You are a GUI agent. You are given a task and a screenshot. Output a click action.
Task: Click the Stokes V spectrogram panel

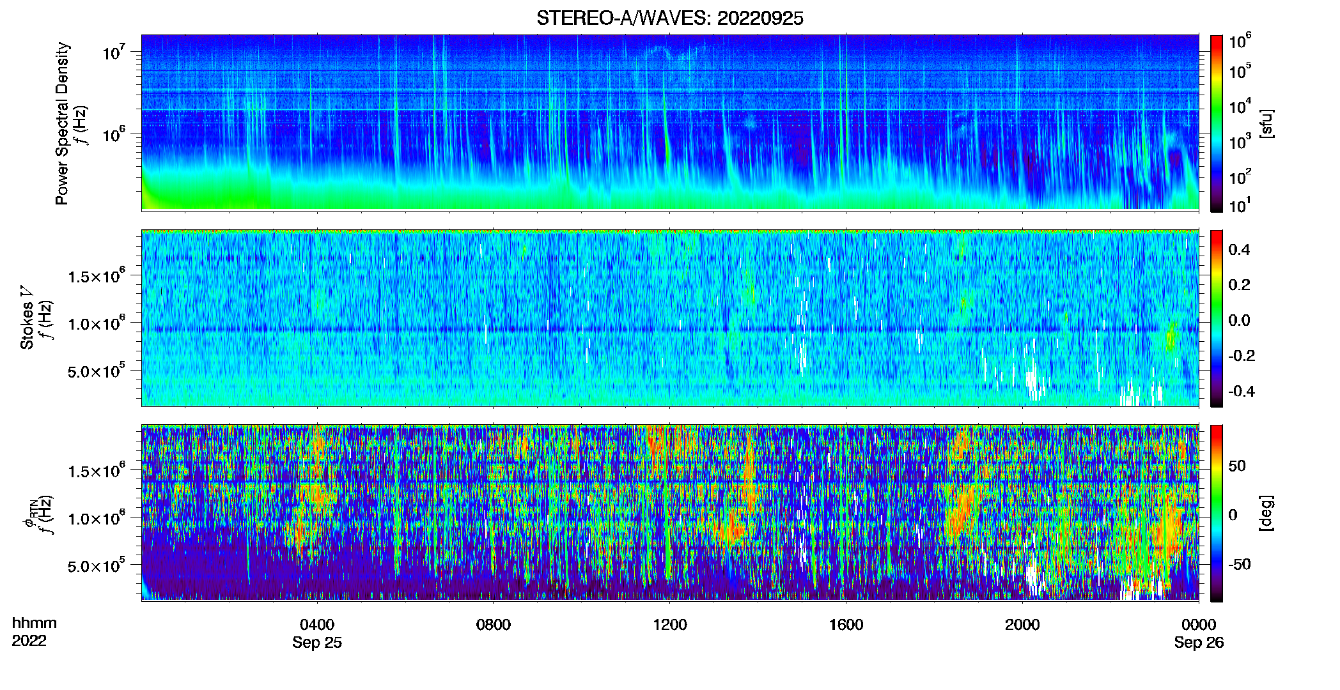coord(670,318)
